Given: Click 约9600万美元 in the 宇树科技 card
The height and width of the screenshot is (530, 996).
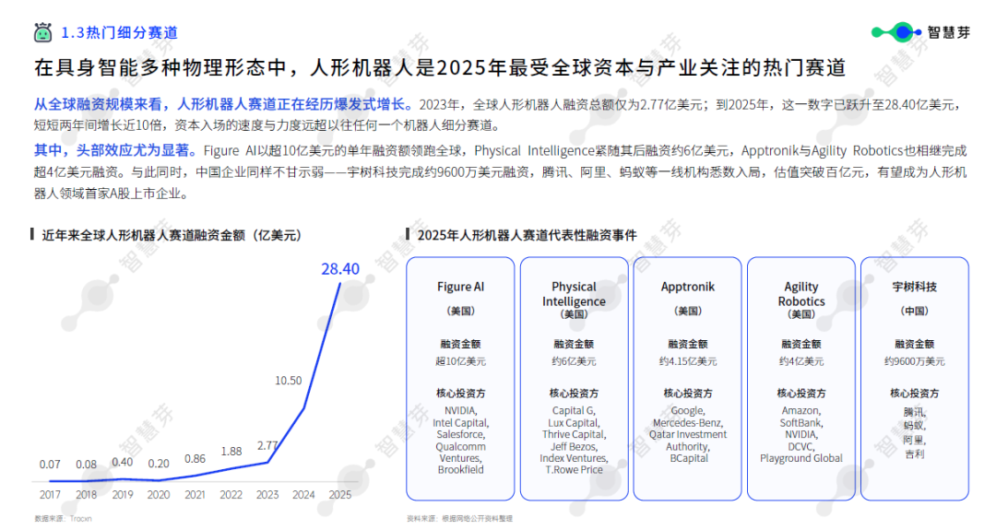Looking at the screenshot, I should (x=915, y=361).
